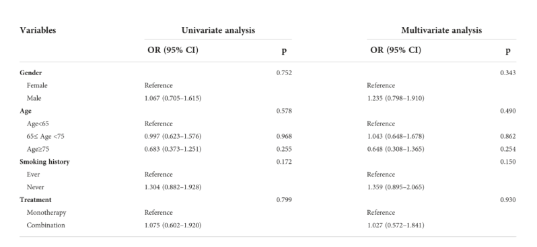
Task: Select the Univariate analysis heading
Action: point(218,30)
